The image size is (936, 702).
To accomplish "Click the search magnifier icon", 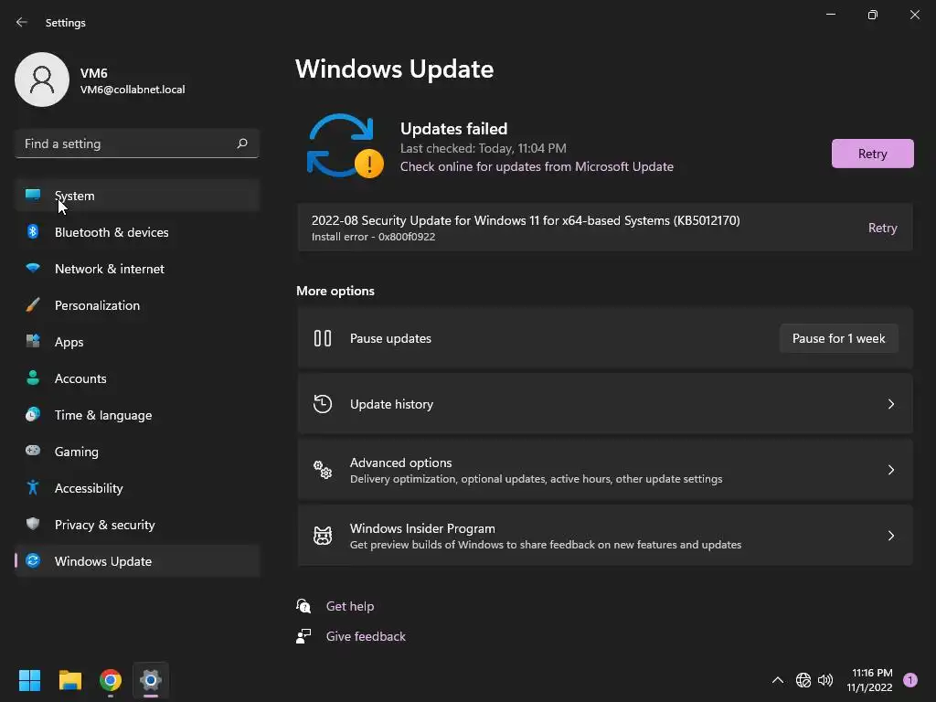I will coord(242,144).
